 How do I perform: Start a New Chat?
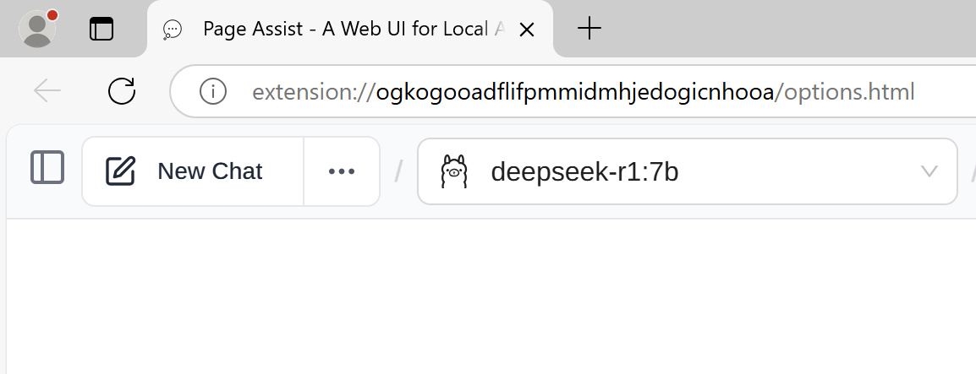coord(193,171)
